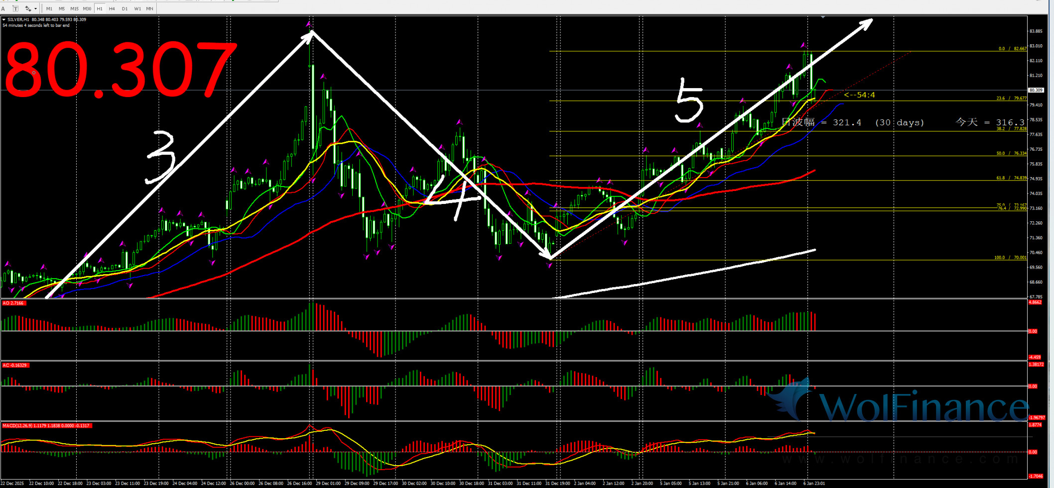The width and height of the screenshot is (1054, 488).
Task: Click the chart shift marker triangle
Action: [x=823, y=17]
